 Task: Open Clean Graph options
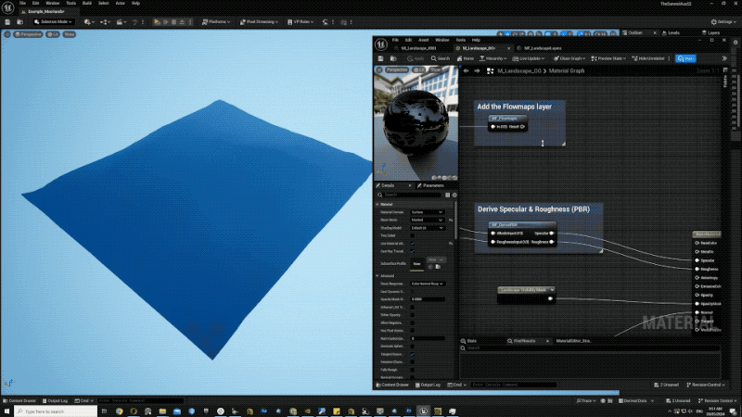coord(569,58)
